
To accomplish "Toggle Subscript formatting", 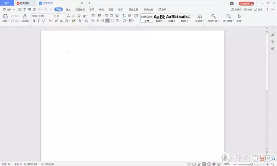I will click(61, 21).
